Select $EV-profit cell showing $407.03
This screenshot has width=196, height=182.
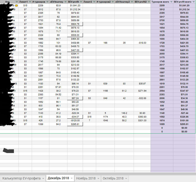[x=75, y=50]
